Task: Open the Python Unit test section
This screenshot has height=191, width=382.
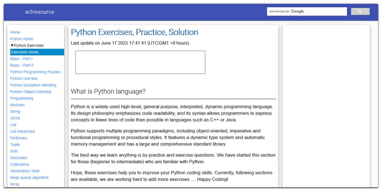Action: tap(24, 79)
